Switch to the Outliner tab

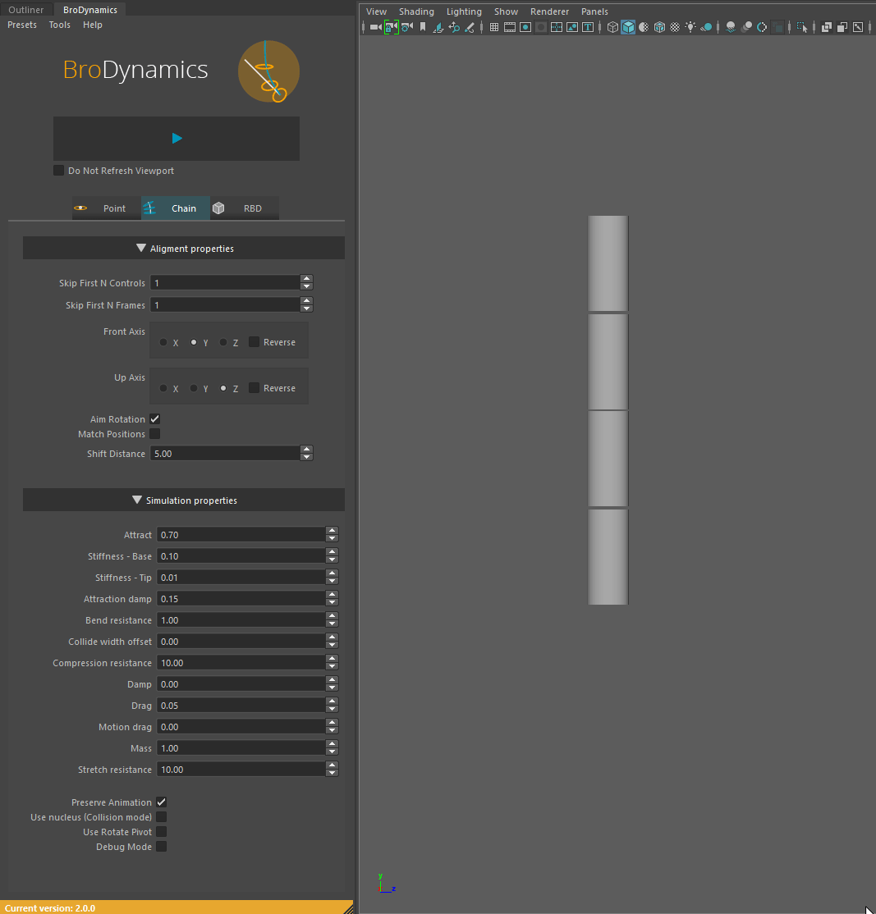tap(25, 9)
